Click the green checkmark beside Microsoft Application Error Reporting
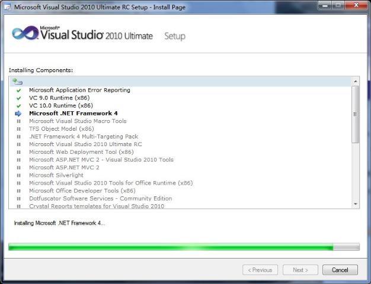Image resolution: width=371 pixels, height=284 pixels. point(19,91)
